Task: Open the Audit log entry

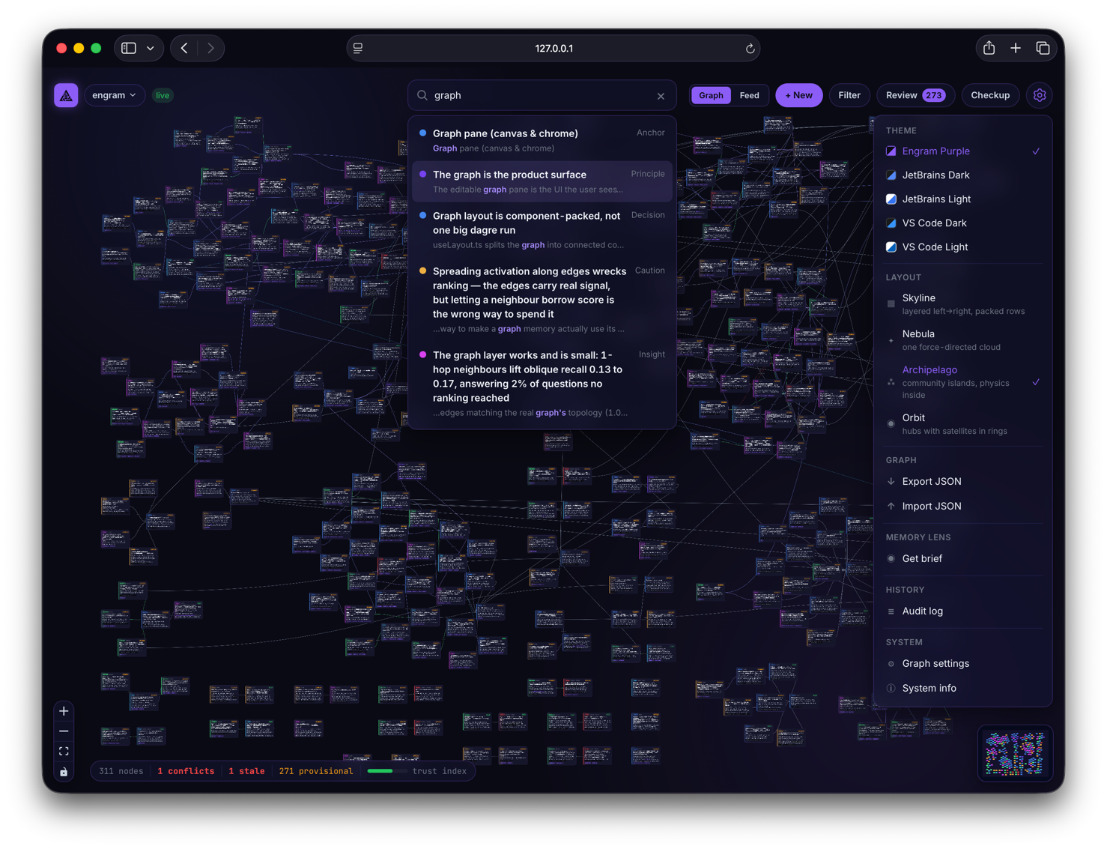Action: pyautogui.click(x=962, y=611)
